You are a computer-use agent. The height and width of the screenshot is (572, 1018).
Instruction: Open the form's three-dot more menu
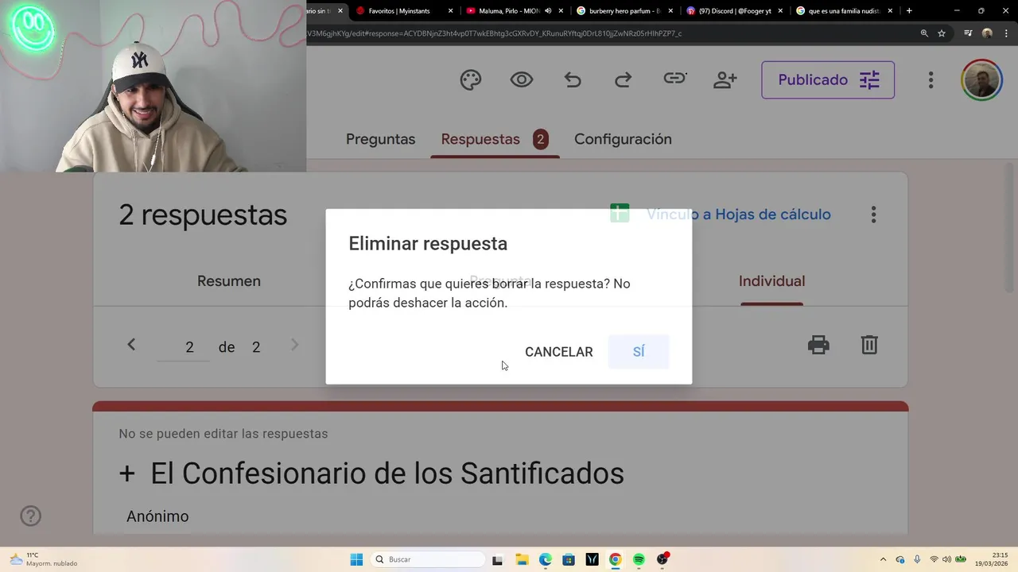[x=931, y=80]
